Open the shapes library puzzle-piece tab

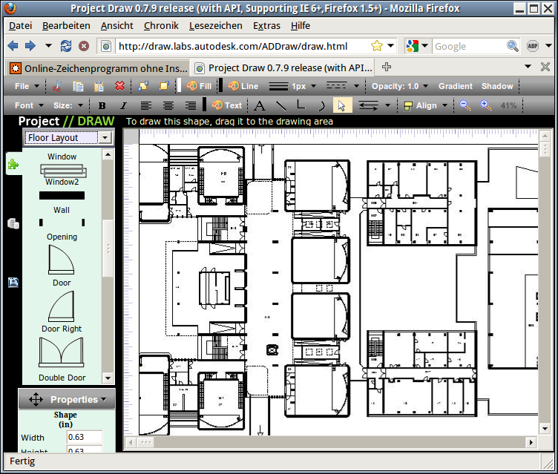(13, 165)
